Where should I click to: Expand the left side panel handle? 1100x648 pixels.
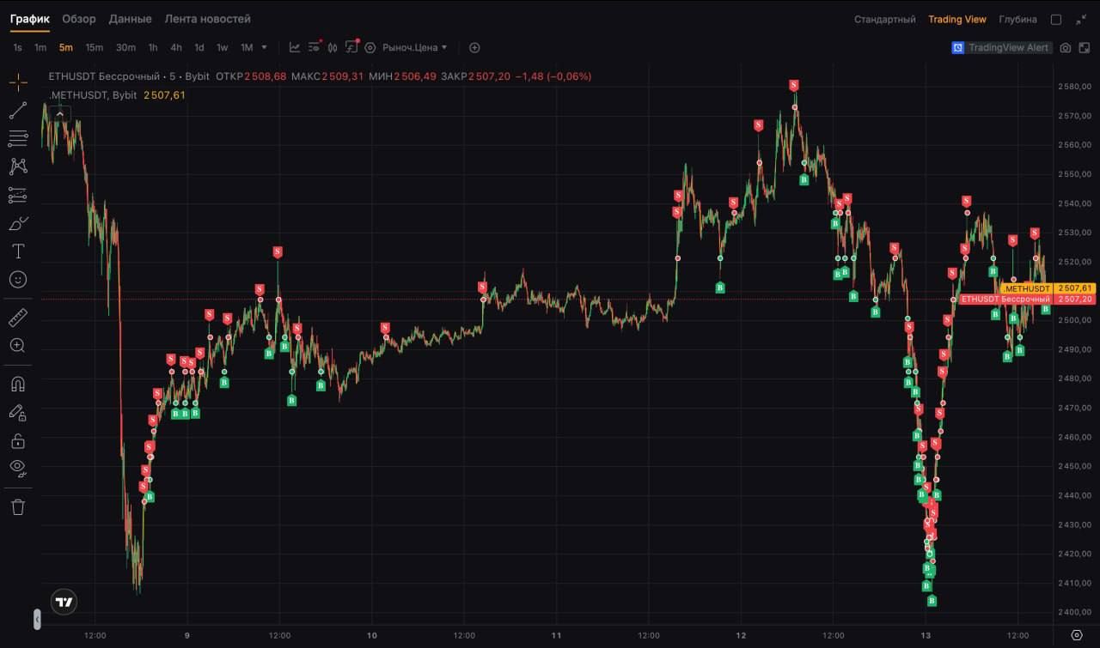pos(37,618)
